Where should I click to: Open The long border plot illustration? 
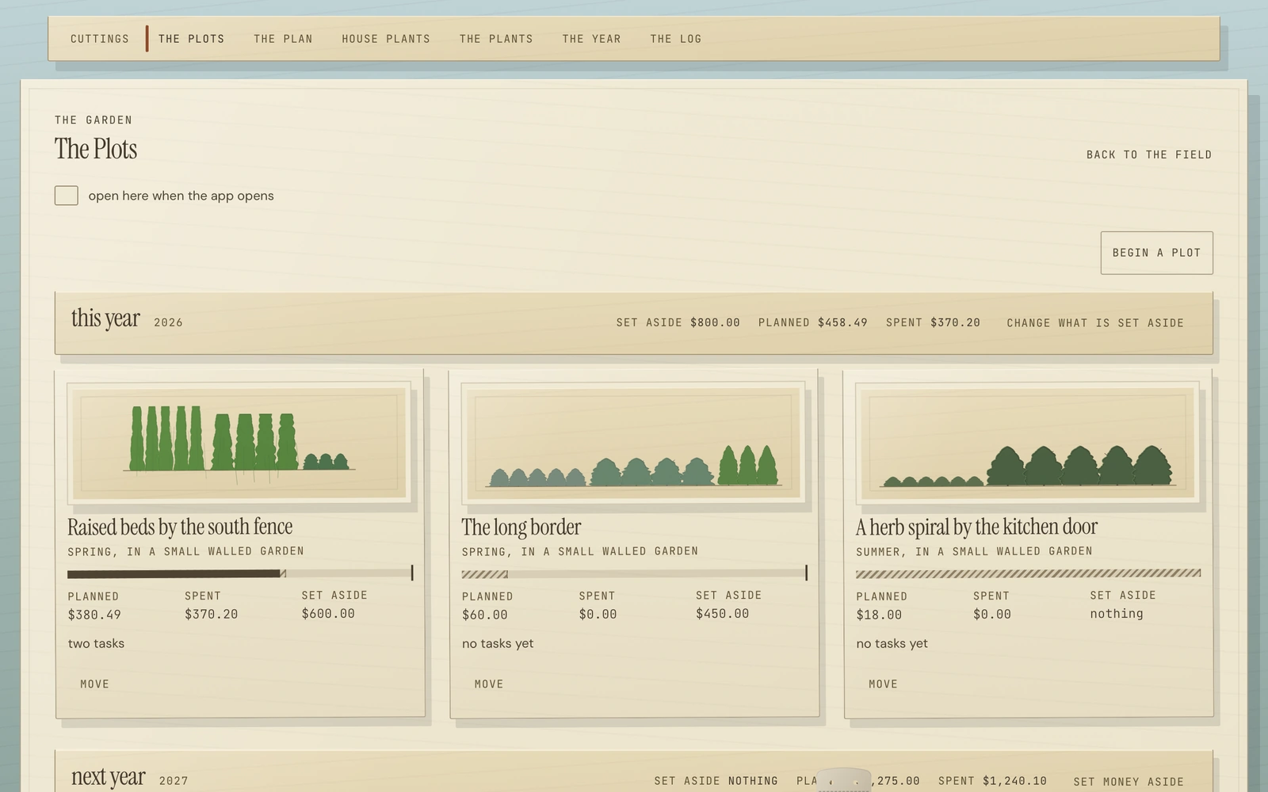(633, 444)
